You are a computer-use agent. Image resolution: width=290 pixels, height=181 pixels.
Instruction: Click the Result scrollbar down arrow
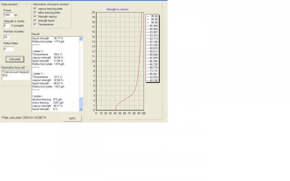click(81, 109)
